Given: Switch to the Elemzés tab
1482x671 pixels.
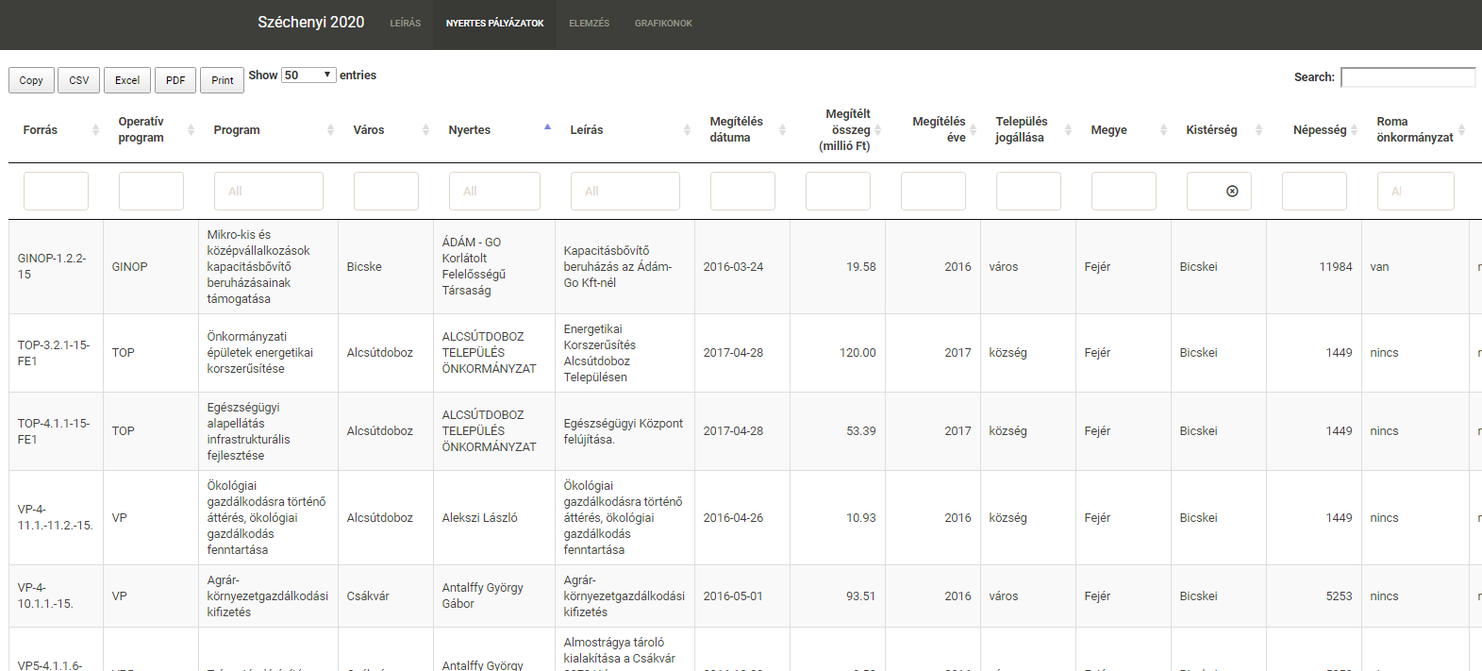Looking at the screenshot, I should 589,24.
